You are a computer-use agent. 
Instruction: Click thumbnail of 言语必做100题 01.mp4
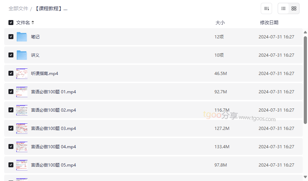22,92
